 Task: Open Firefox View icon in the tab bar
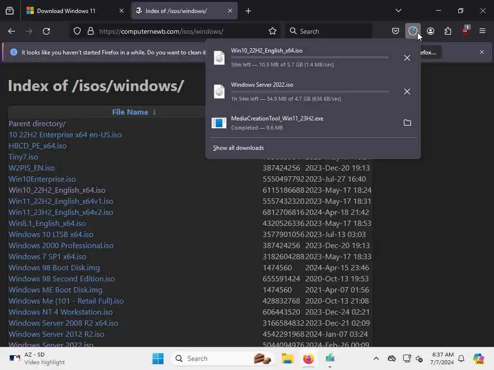point(10,11)
